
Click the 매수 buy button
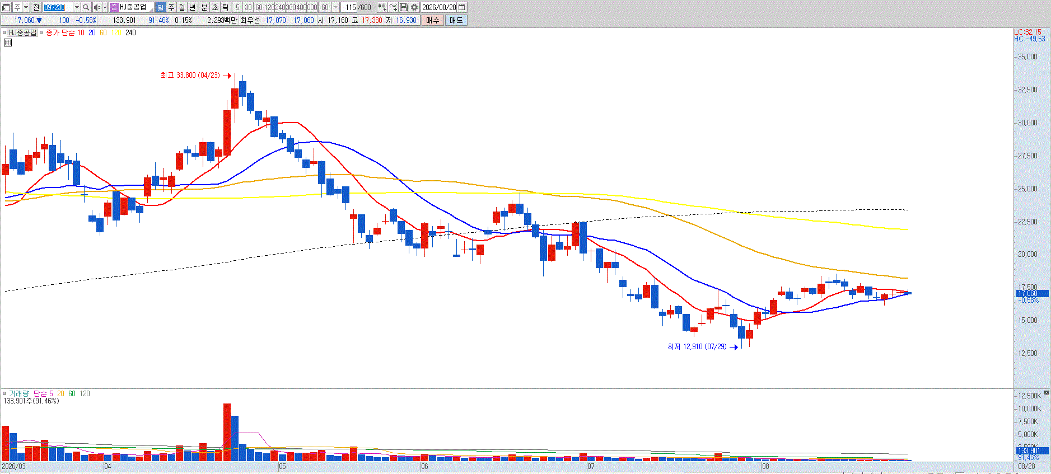point(433,20)
